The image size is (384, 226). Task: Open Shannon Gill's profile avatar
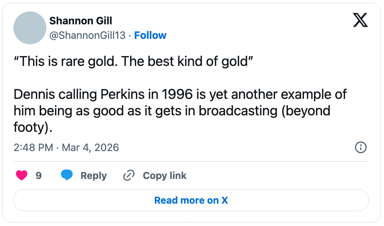tap(30, 28)
